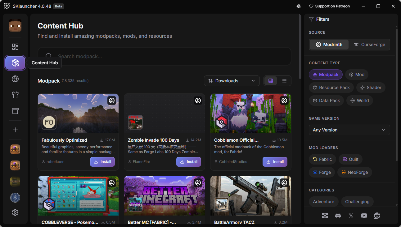Select the Modpack content type
The height and width of the screenshot is (227, 401).
point(326,75)
